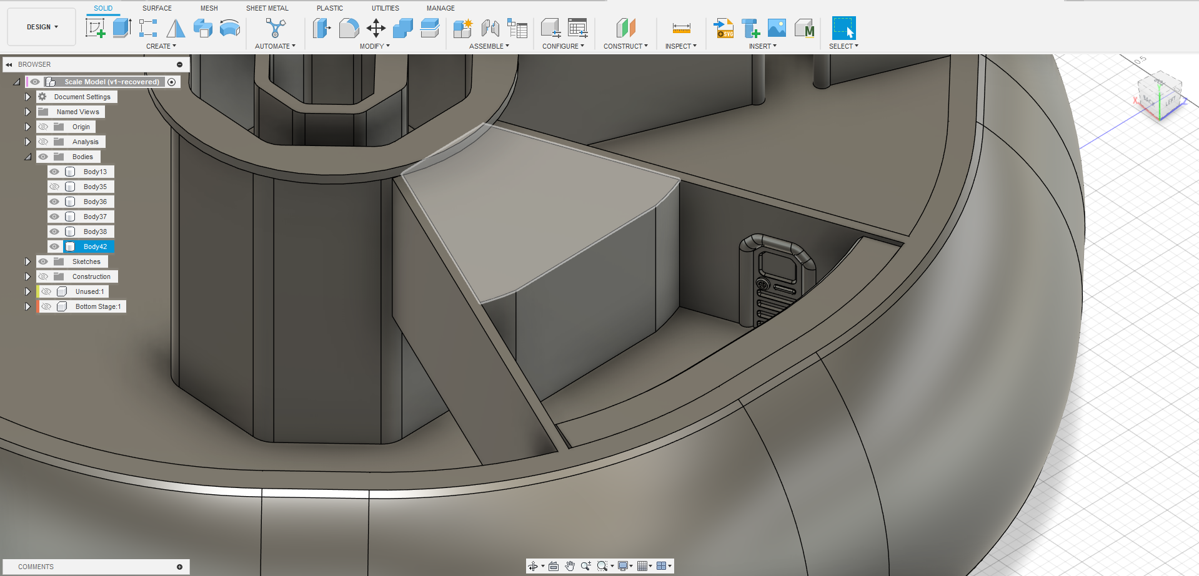
Task: Open the Design workspace dropdown
Action: point(42,27)
